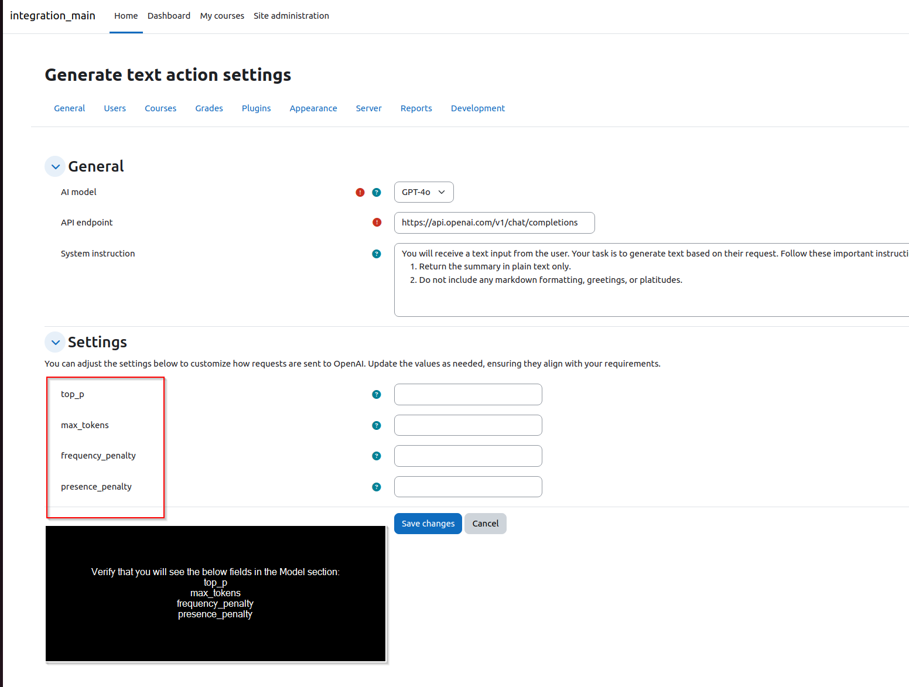Open My courses in top navigation

click(222, 16)
